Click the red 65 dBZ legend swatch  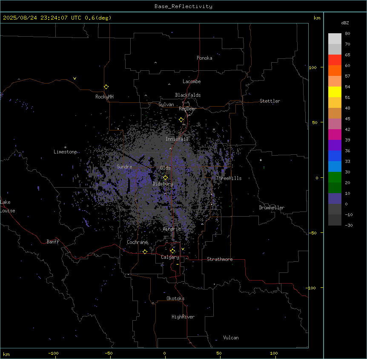tap(335, 60)
